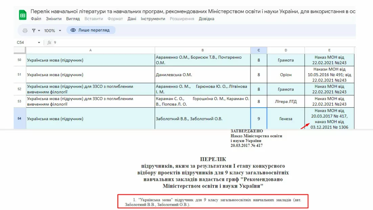Click the print icon in toolbar

pyautogui.click(x=25, y=30)
